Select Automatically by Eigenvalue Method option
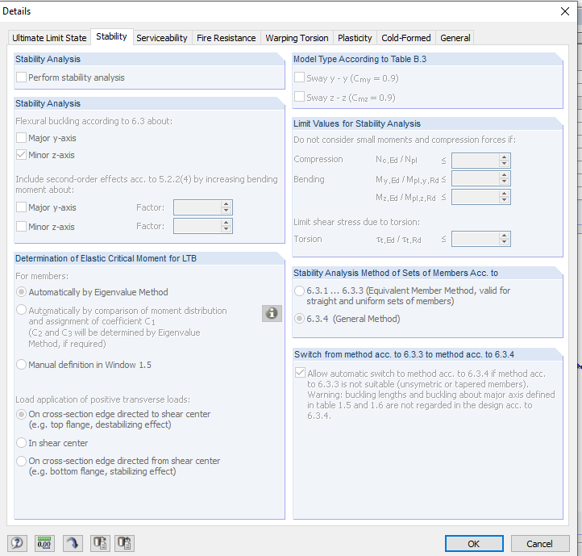This screenshot has height=556, width=582. point(22,292)
